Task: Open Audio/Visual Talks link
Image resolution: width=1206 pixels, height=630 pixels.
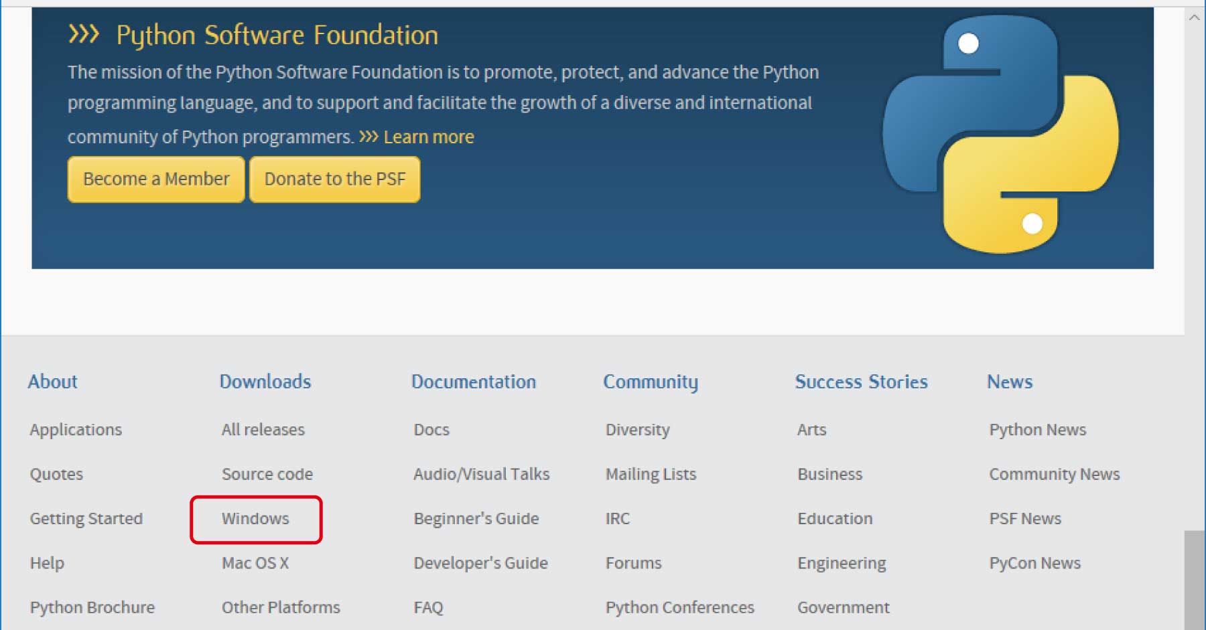Action: pos(482,474)
